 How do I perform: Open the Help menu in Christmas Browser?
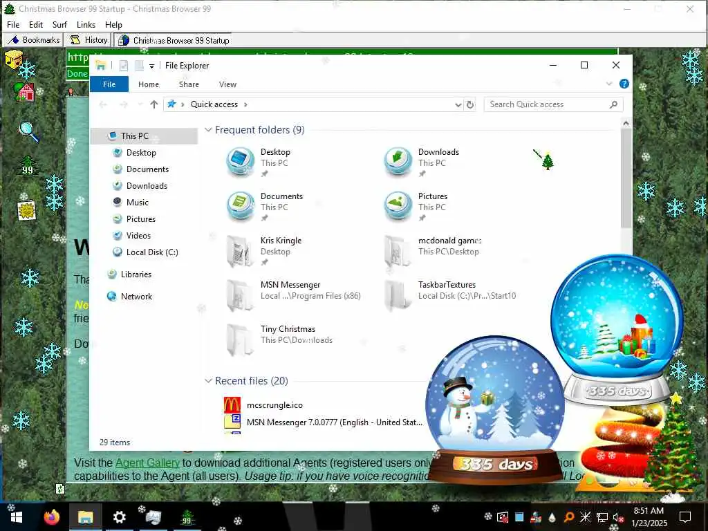point(113,25)
